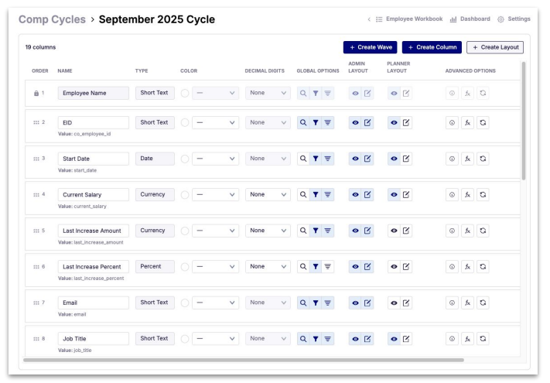Click the search icon in the EID row
550x383 pixels.
tap(303, 123)
